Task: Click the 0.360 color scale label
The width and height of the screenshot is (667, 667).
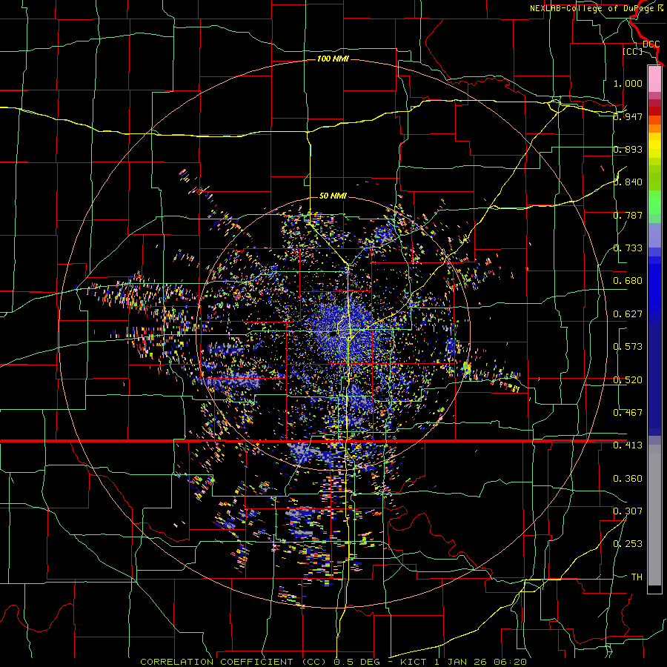Action: 628,479
